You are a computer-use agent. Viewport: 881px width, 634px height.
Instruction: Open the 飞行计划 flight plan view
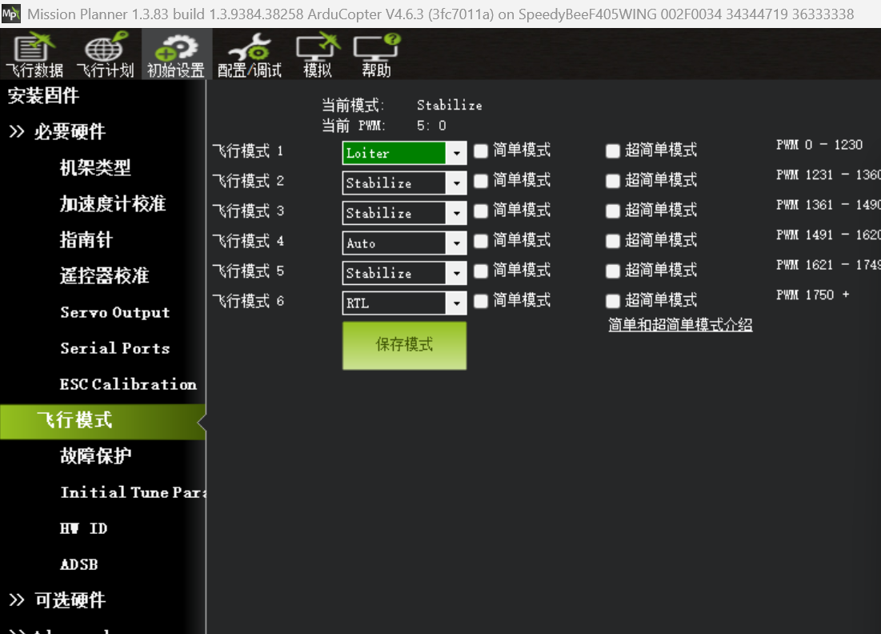pyautogui.click(x=105, y=55)
